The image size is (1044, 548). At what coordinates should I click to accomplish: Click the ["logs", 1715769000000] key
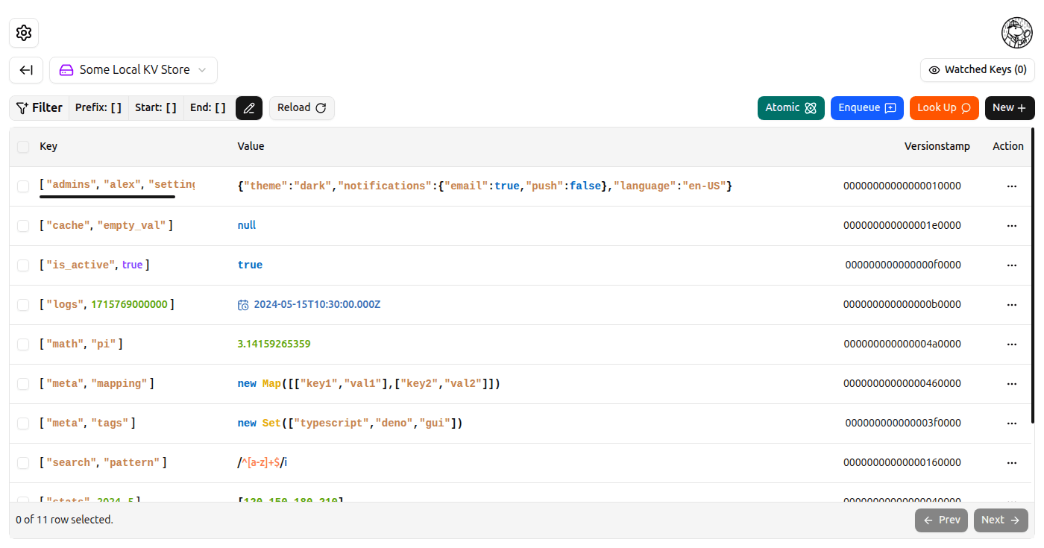point(107,305)
